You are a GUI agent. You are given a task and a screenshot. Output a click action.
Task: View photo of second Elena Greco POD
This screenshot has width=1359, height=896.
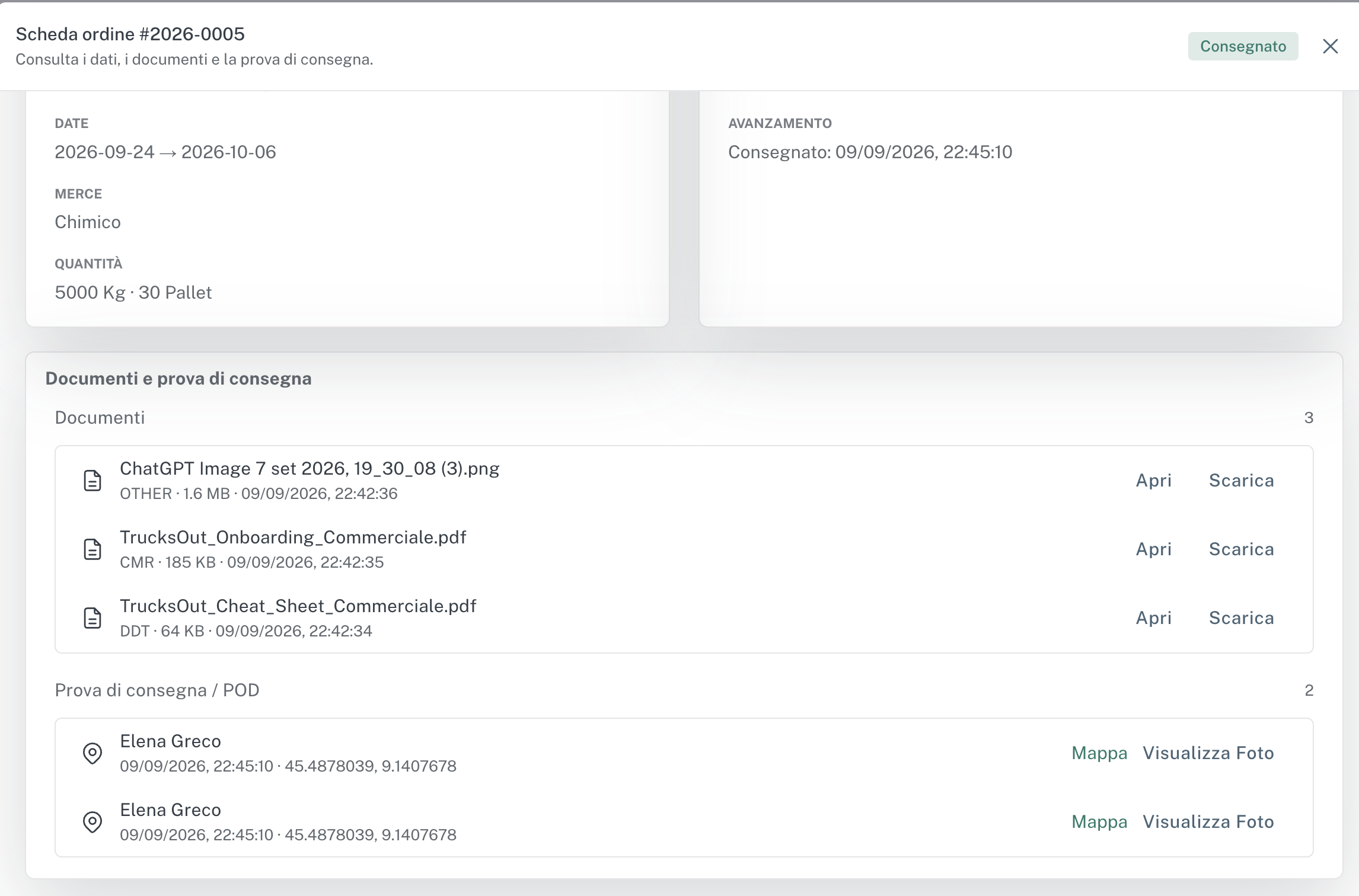1208,822
